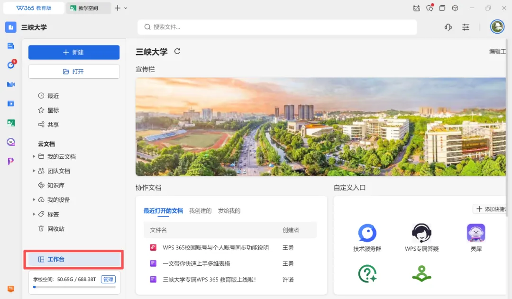Click the campus banner image
Image resolution: width=512 pixels, height=299 pixels.
pyautogui.click(x=320, y=127)
